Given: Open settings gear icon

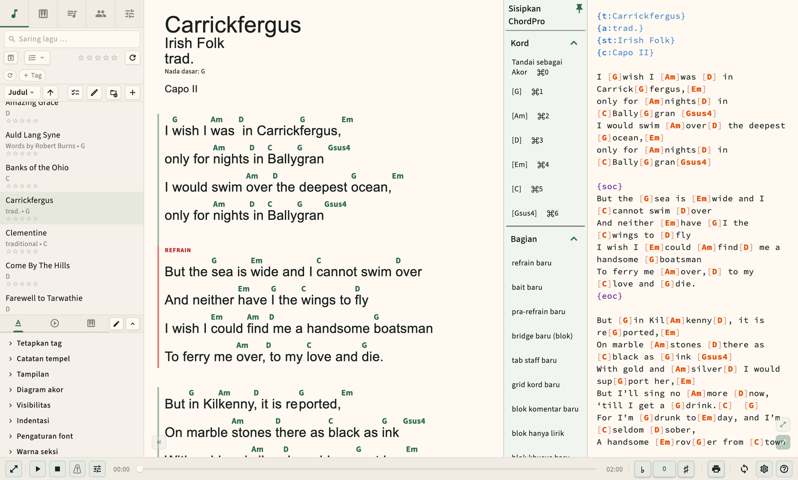Looking at the screenshot, I should [764, 469].
